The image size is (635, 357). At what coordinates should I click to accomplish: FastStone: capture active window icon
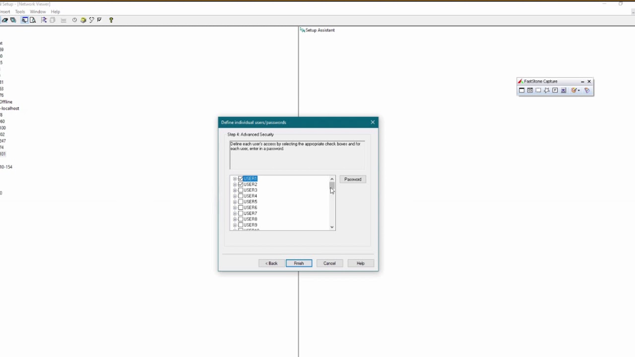click(x=521, y=90)
